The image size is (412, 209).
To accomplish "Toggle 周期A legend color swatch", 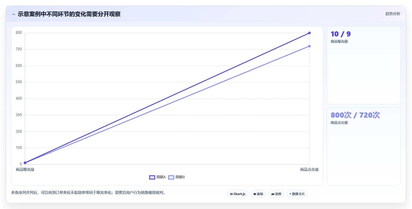I will (x=152, y=177).
